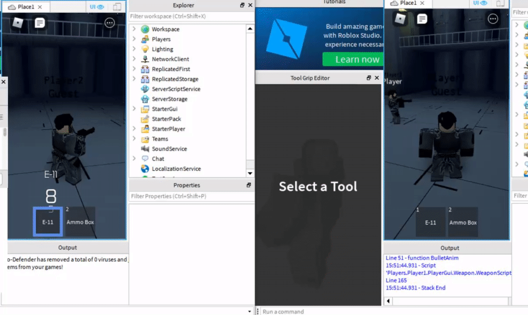
Task: Close the left Place1 tab
Action: pyautogui.click(x=40, y=7)
